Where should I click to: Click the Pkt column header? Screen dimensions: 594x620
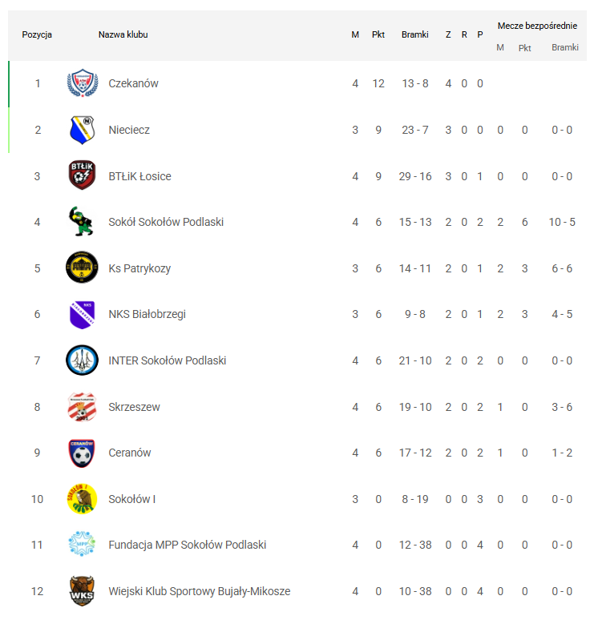click(x=378, y=34)
